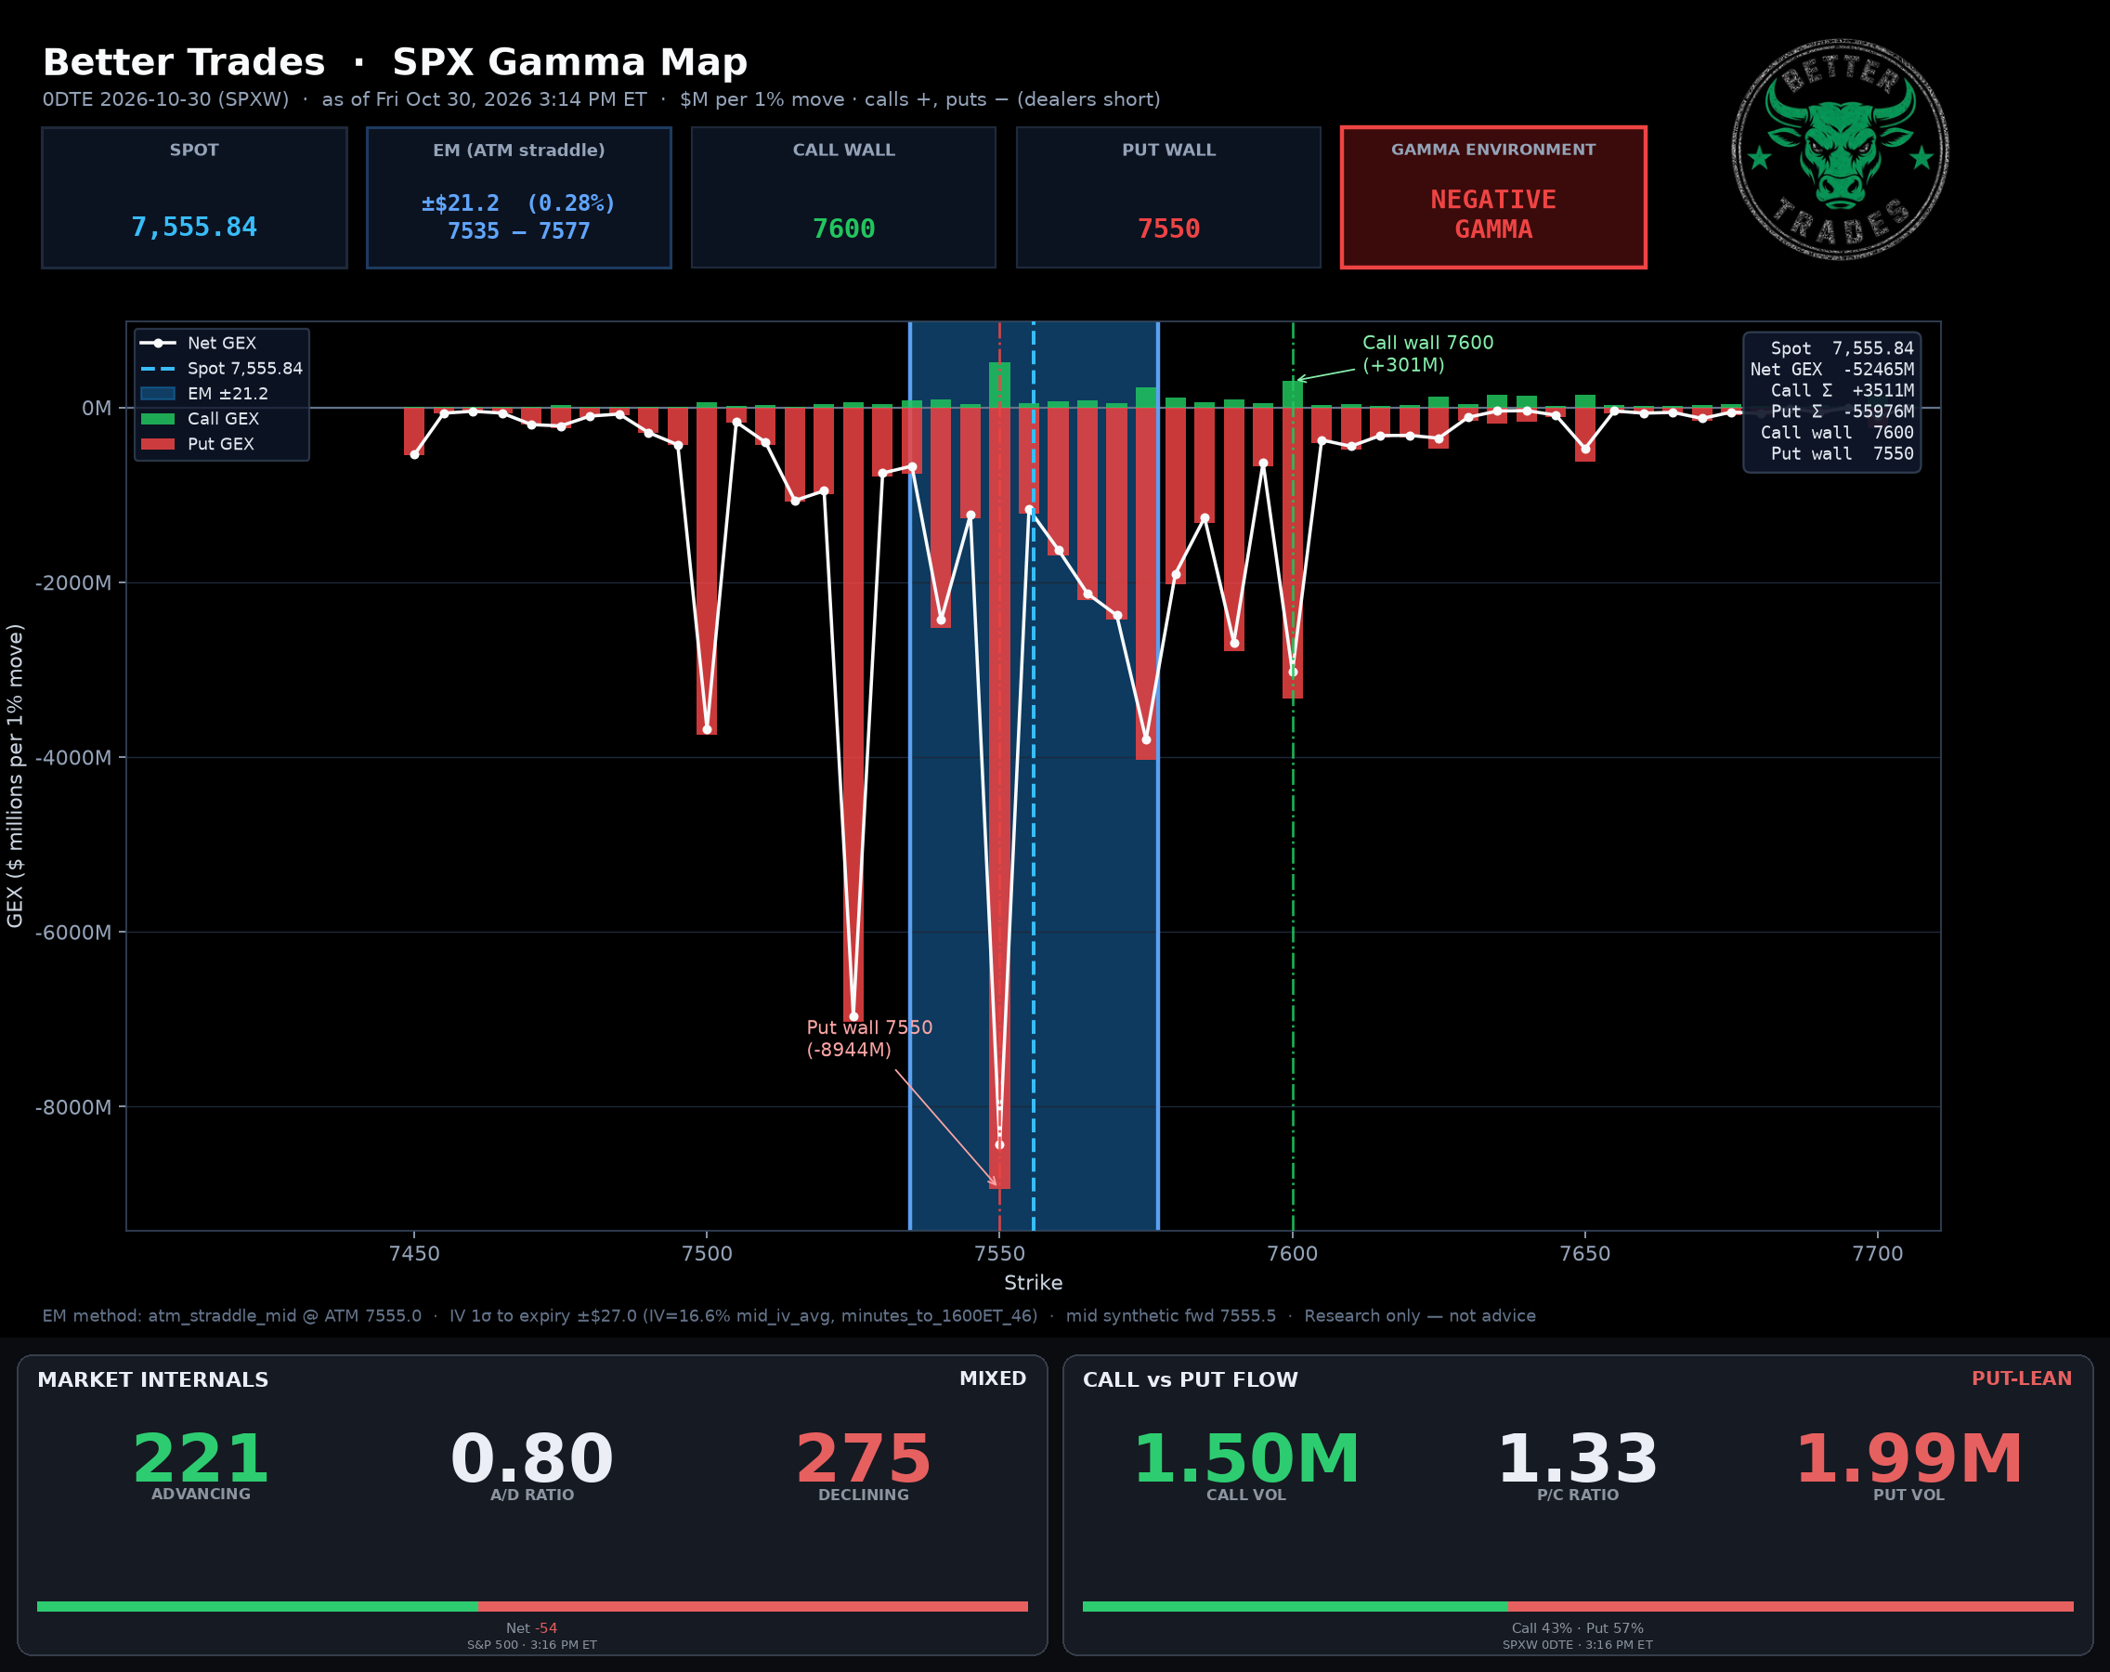Click the 7650 strike axis label
The height and width of the screenshot is (1672, 2110).
tap(1584, 1254)
